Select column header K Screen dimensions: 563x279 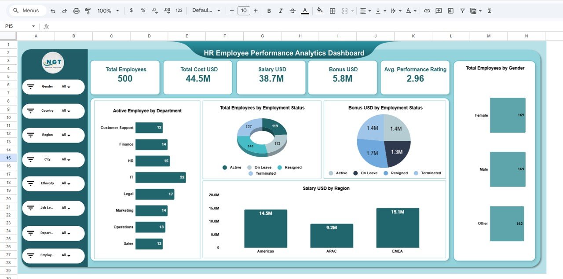tap(413, 36)
